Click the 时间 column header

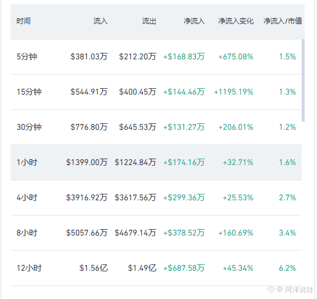pos(23,21)
